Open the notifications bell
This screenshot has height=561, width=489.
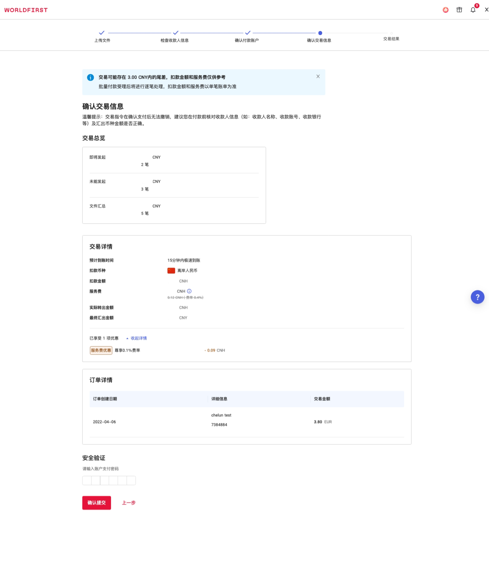point(473,10)
